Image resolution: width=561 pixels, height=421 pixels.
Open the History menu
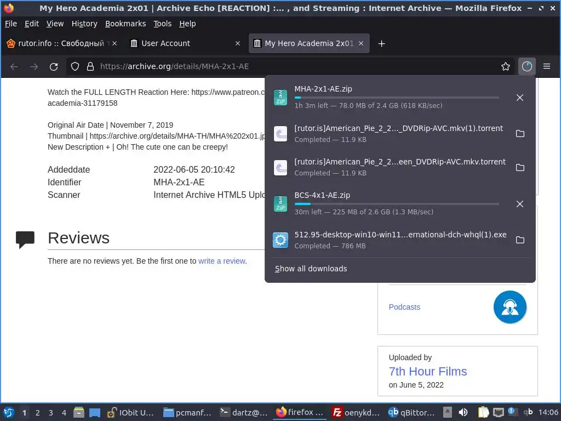click(84, 24)
